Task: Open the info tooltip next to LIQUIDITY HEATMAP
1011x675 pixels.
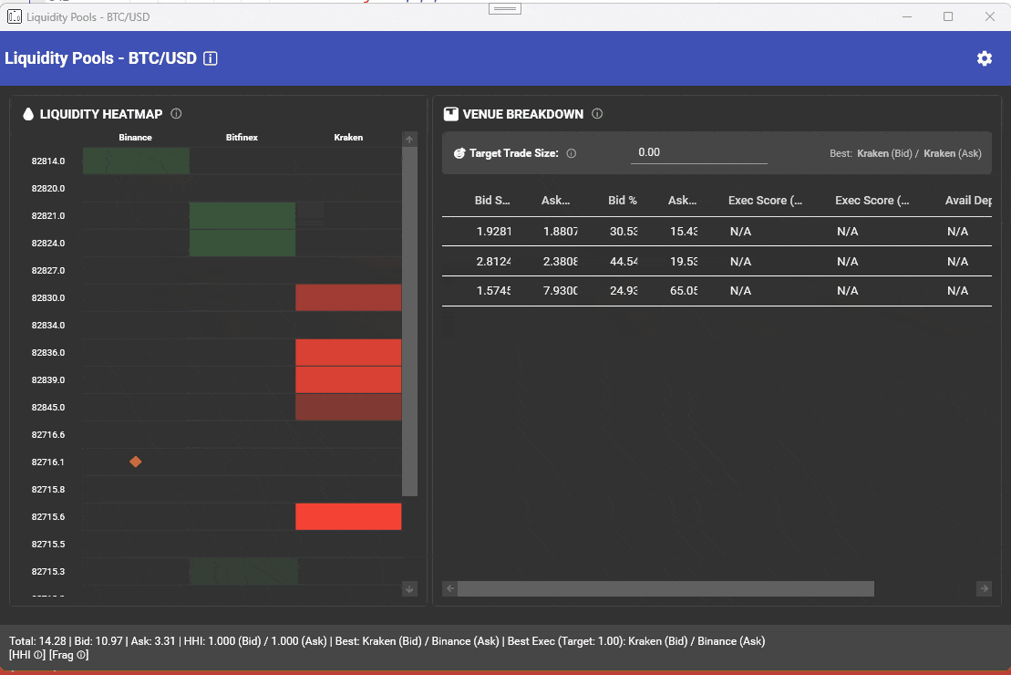Action: (177, 114)
